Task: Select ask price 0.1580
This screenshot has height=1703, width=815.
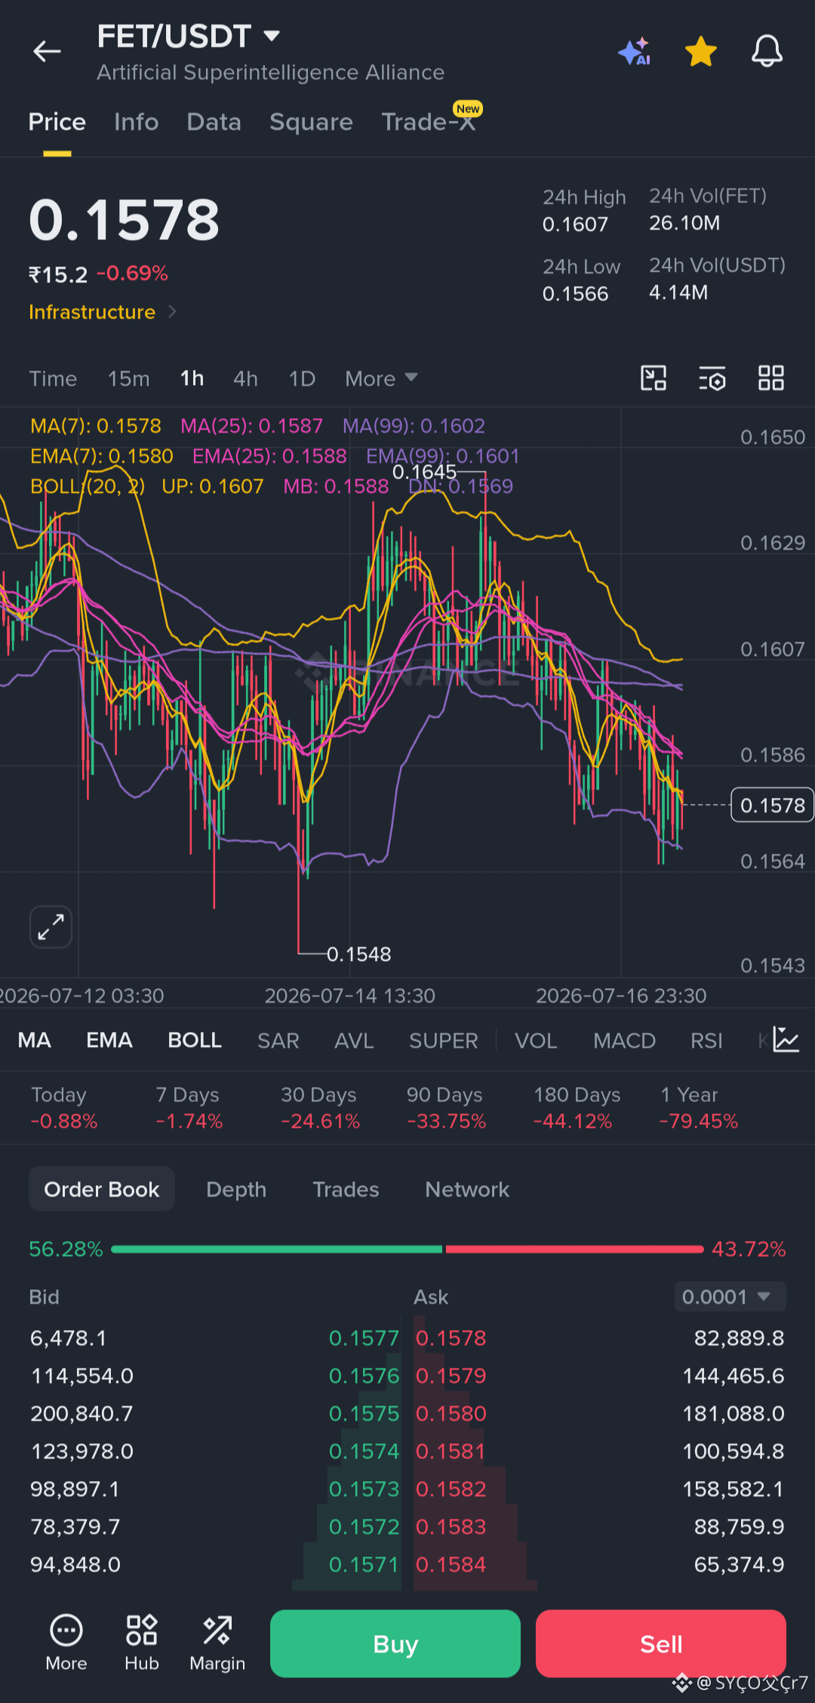Action: point(451,1413)
